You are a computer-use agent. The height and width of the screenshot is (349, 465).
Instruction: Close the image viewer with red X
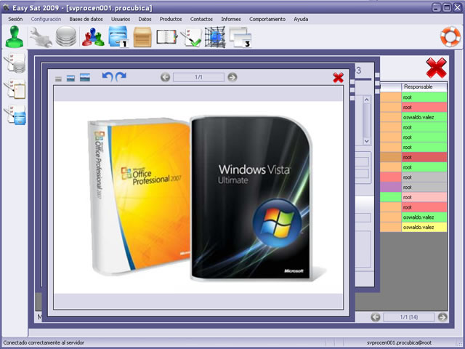pos(338,78)
